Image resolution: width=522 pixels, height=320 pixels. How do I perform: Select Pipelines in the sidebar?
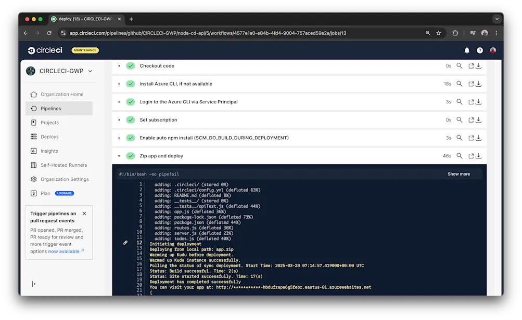tap(52, 108)
